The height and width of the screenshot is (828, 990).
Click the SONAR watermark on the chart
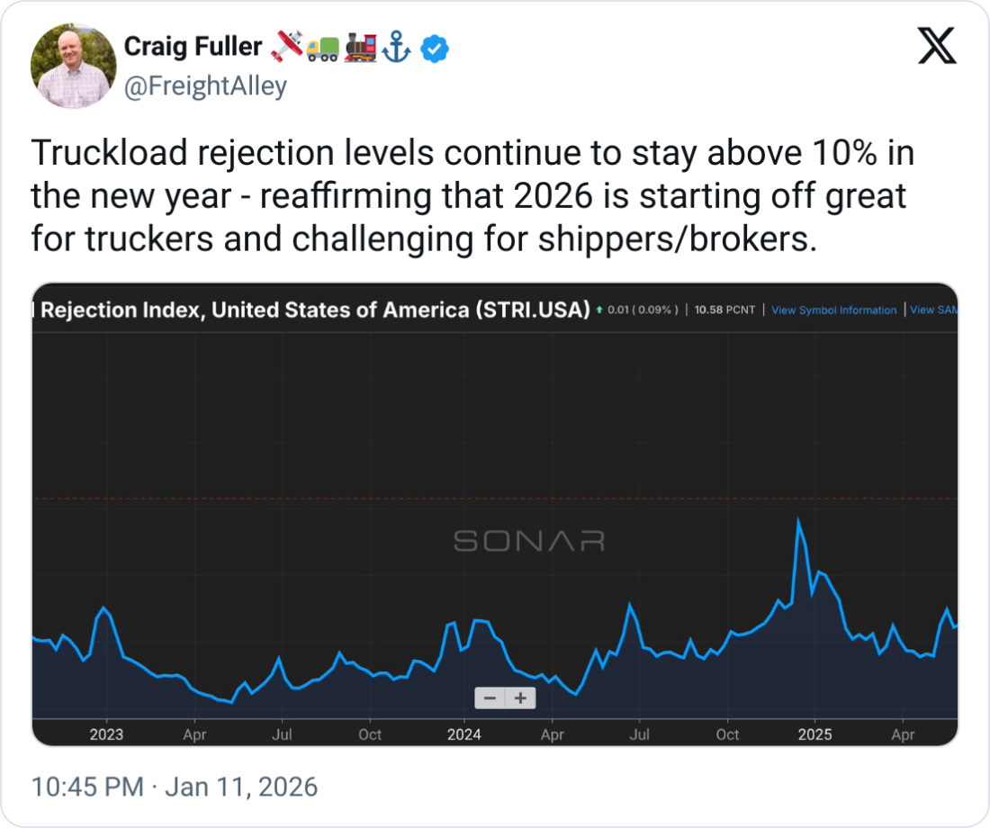(x=528, y=541)
